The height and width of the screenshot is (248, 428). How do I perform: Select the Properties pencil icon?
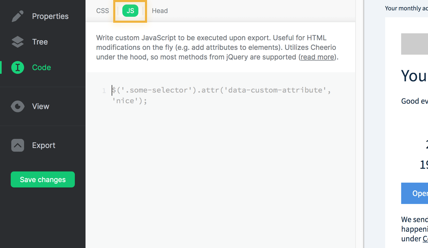click(x=17, y=16)
